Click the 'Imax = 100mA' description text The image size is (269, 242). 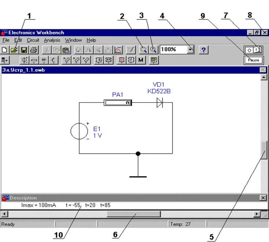point(38,205)
